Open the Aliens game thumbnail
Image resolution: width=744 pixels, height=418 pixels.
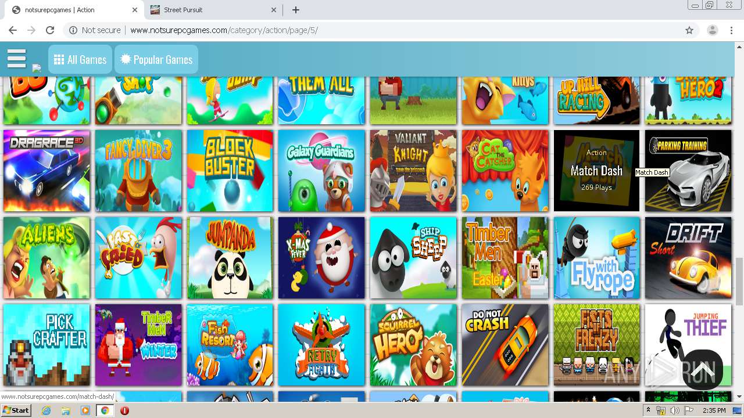[46, 258]
